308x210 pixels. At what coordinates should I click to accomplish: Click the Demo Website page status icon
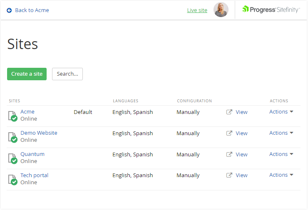click(x=13, y=137)
